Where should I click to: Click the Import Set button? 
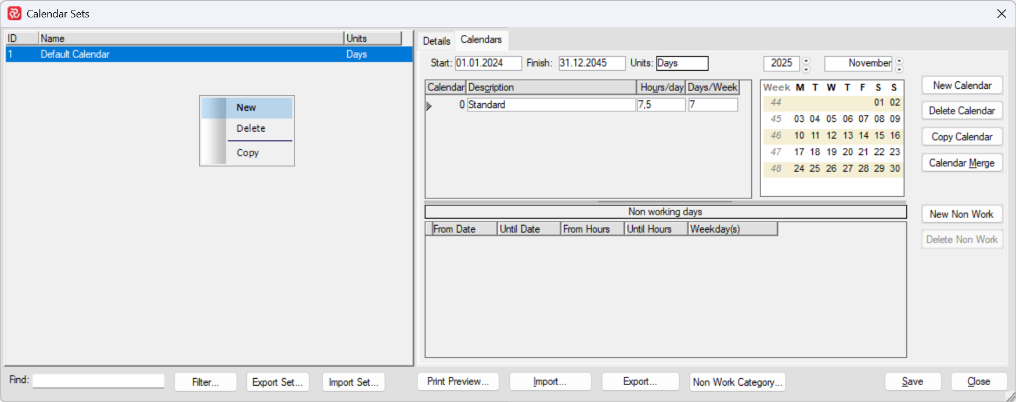[354, 382]
